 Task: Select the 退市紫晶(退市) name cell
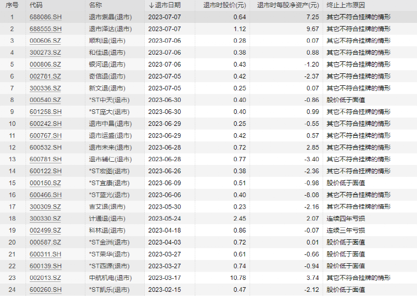point(110,17)
